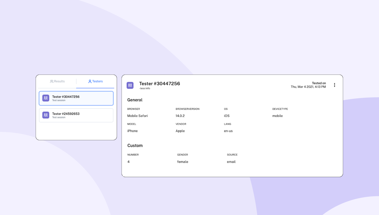Click the en-us language value
The height and width of the screenshot is (215, 379).
tap(228, 131)
